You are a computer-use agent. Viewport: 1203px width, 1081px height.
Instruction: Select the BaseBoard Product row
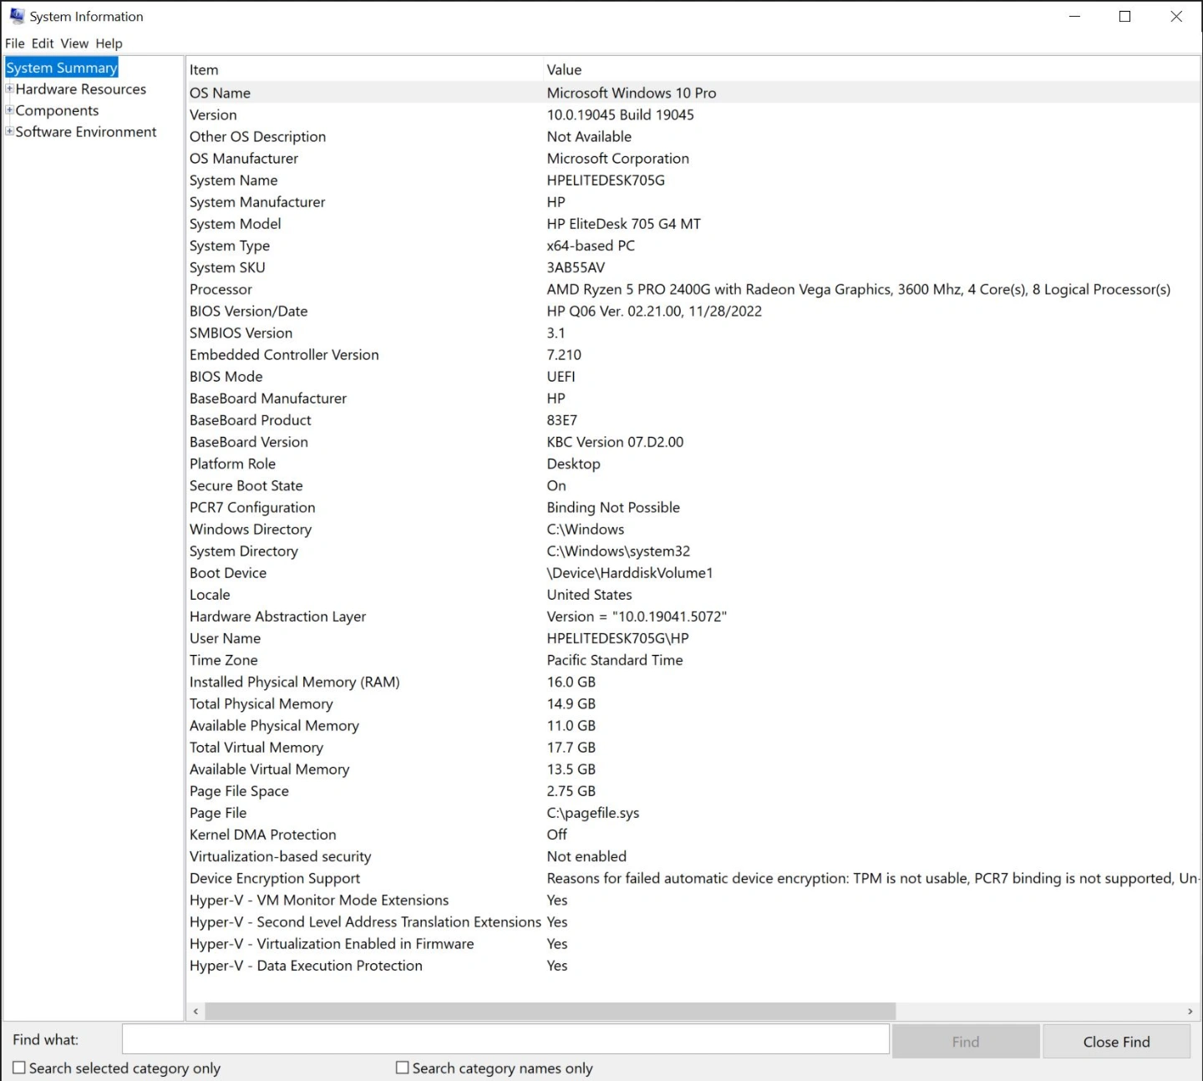693,420
